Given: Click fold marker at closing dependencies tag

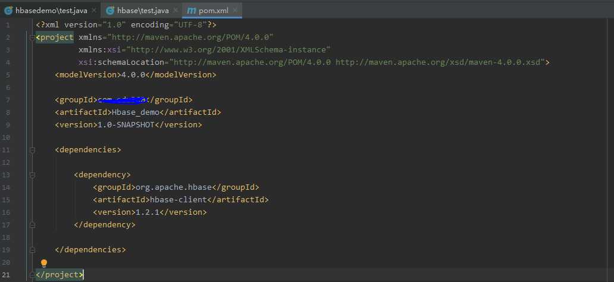Looking at the screenshot, I should tap(32, 250).
